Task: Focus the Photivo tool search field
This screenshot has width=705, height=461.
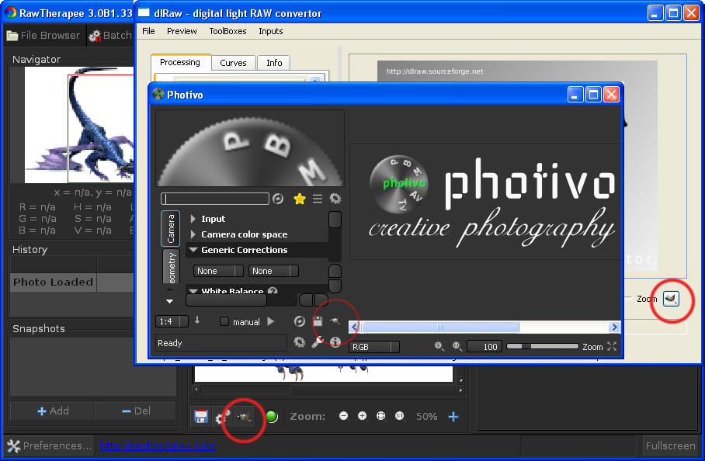Action: [215, 199]
